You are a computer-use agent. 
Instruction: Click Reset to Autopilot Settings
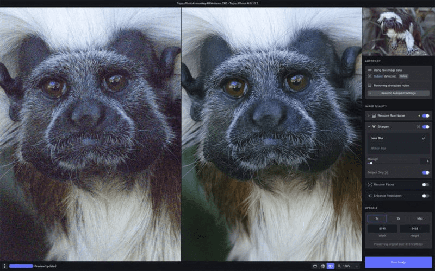click(397, 93)
